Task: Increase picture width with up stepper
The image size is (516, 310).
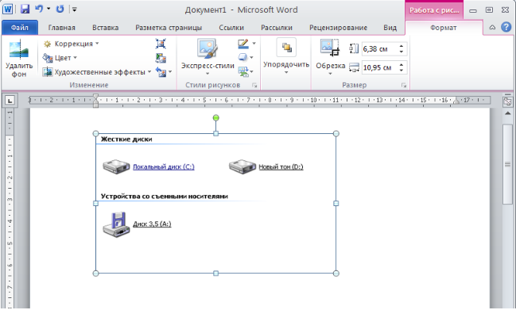Action: [x=402, y=65]
